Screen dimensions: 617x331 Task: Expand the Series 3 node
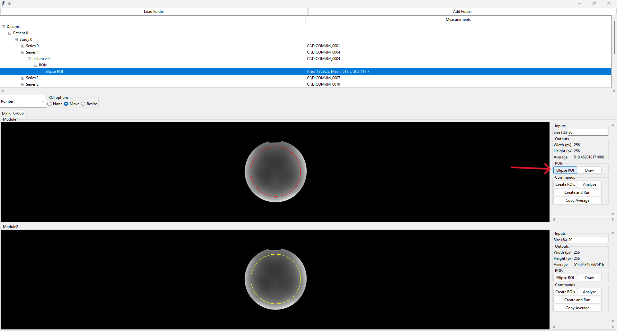coord(23,84)
